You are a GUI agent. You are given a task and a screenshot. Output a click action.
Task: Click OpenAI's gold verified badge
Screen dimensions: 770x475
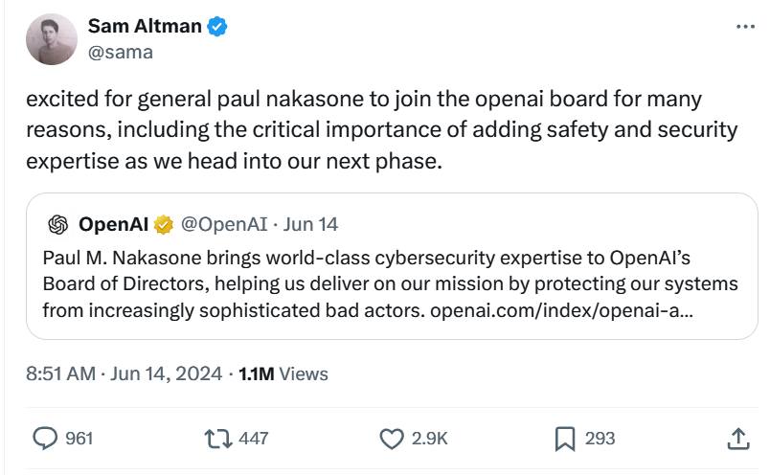point(164,225)
